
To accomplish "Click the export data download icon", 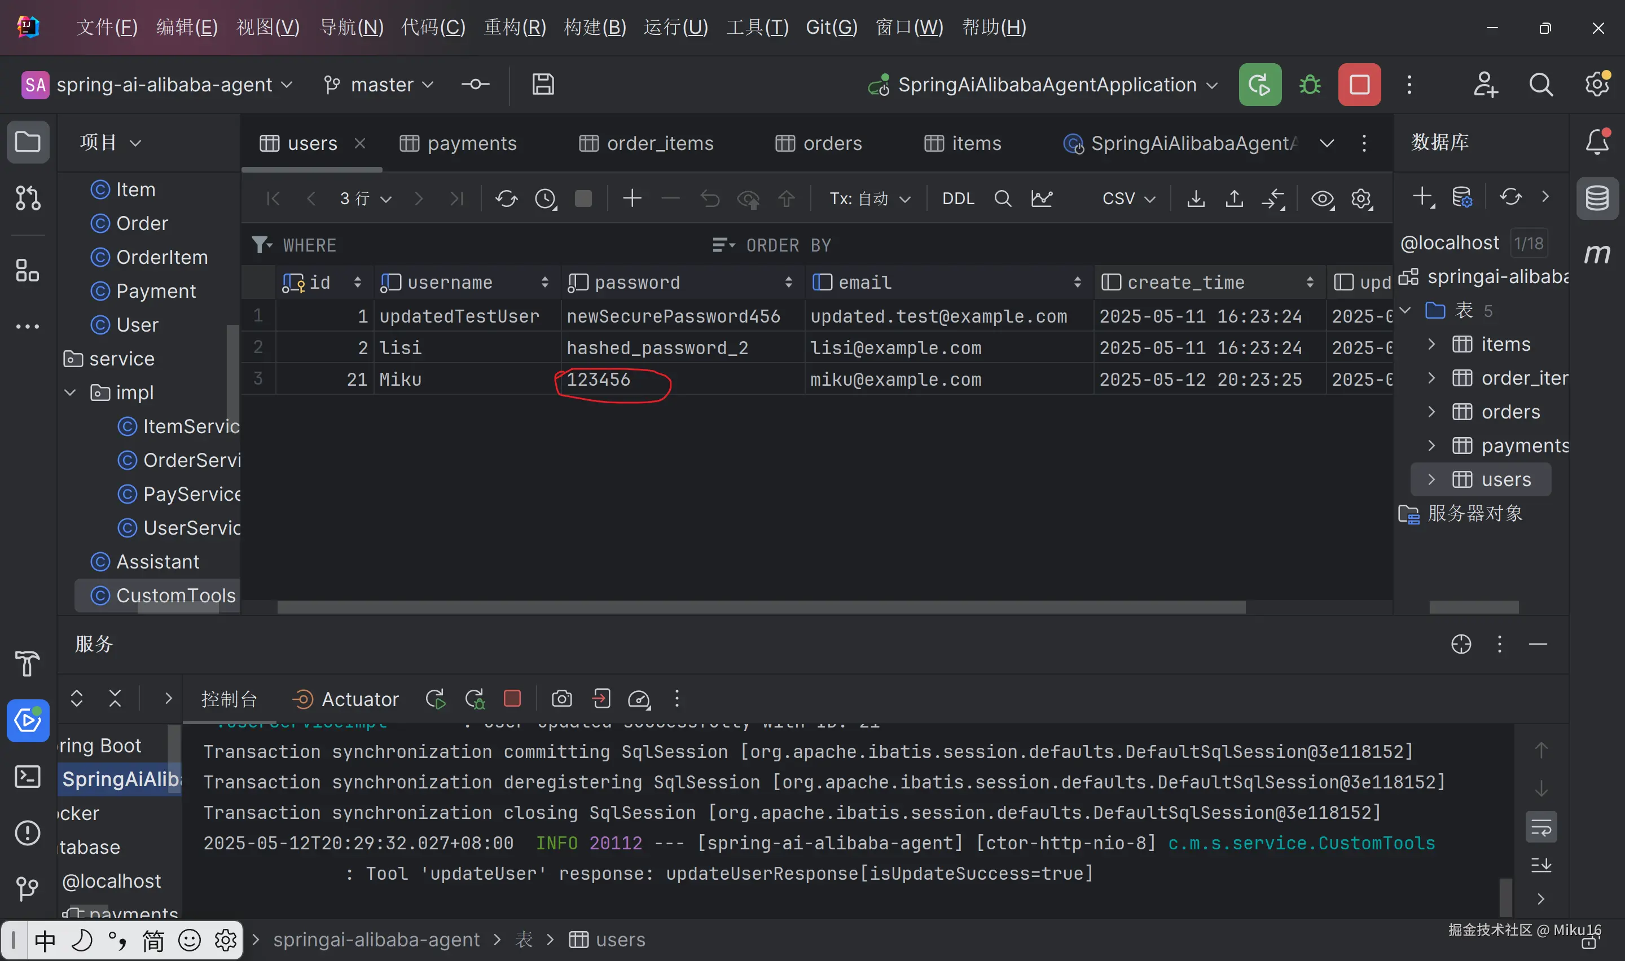I will [x=1196, y=198].
